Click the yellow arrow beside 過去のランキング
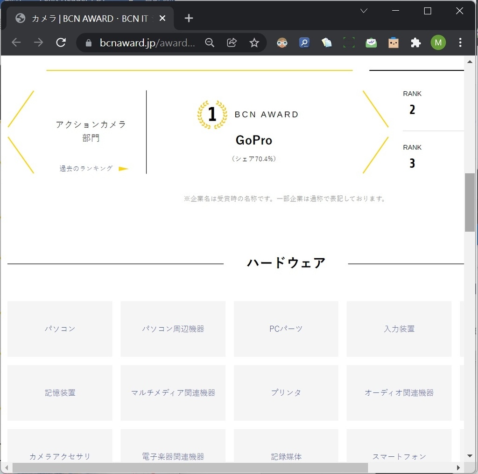This screenshot has width=478, height=474. click(x=123, y=169)
